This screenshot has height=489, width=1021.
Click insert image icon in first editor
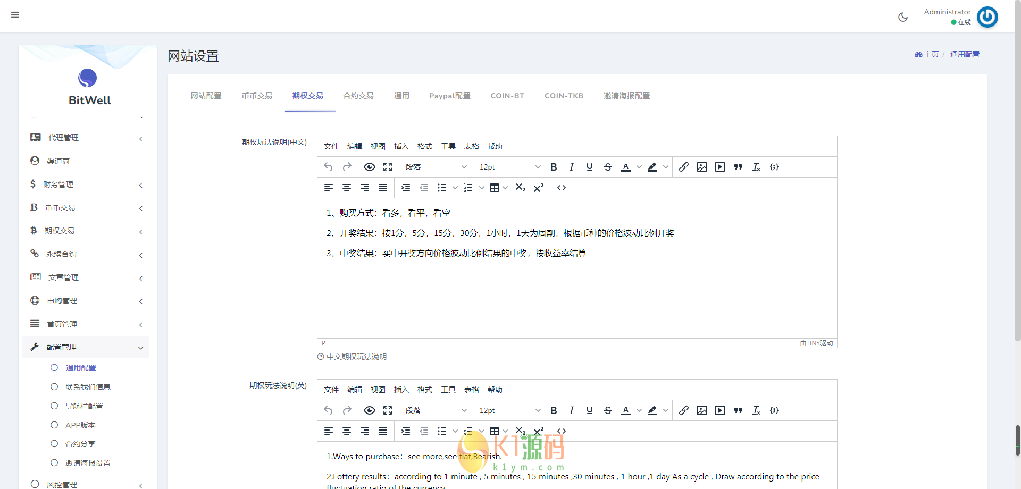click(x=702, y=167)
